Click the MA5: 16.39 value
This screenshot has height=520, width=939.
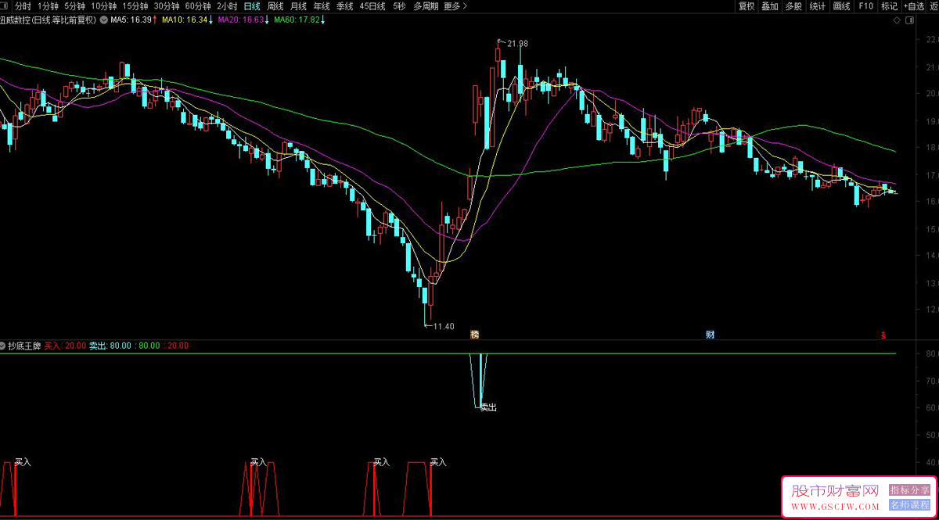[133, 20]
